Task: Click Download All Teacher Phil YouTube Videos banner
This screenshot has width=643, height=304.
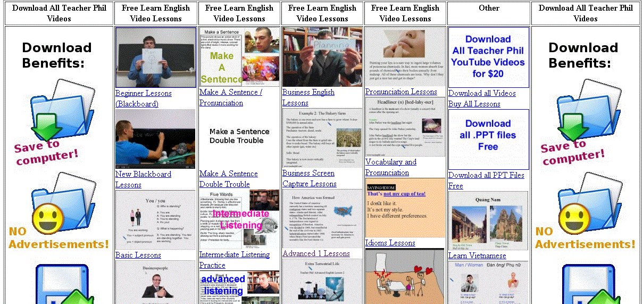Action: pos(489,57)
